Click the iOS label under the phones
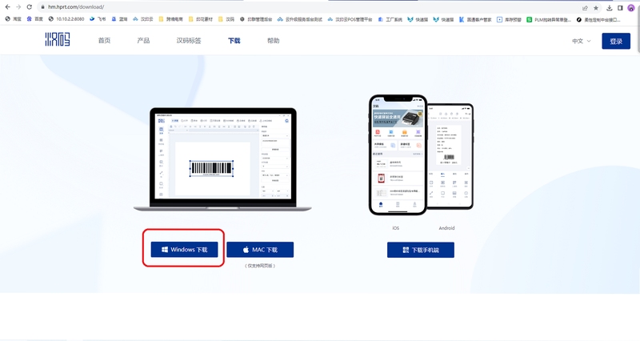The width and height of the screenshot is (640, 341). [395, 228]
